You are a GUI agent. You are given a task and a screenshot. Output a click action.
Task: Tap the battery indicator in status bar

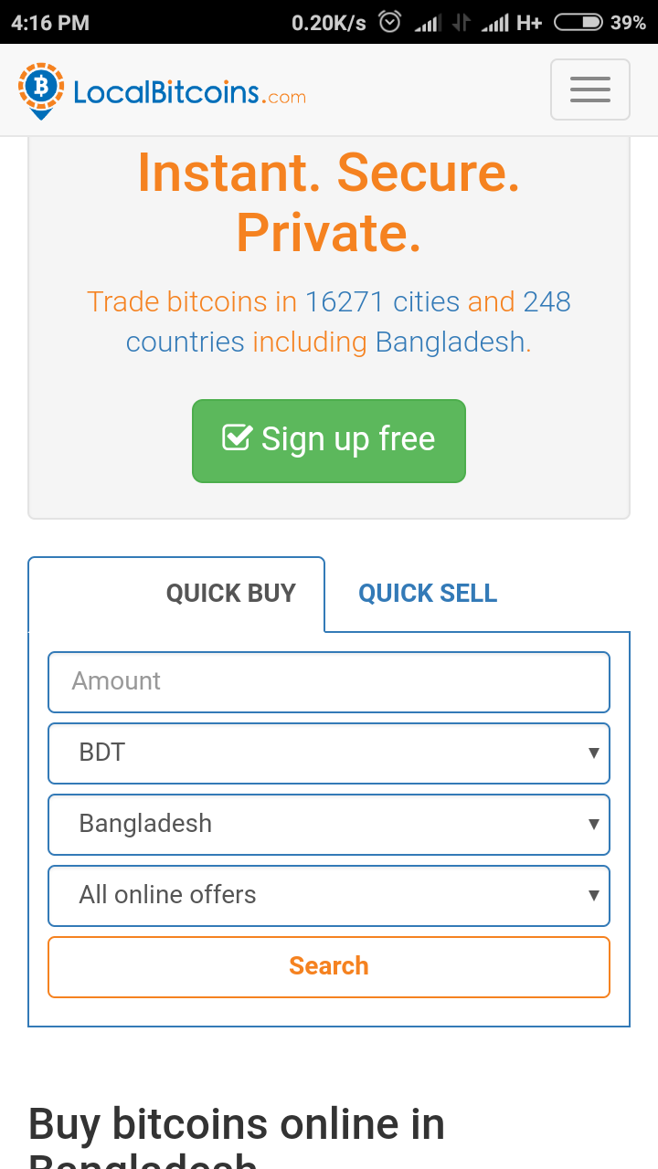point(578,22)
